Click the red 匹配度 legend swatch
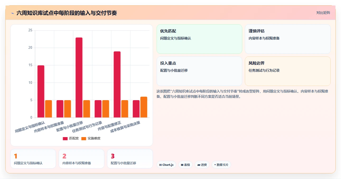 pyautogui.click(x=65, y=138)
